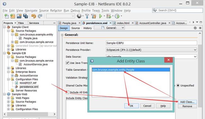Click the Undo toolbar icon
205x119 pixels.
[x=34, y=16]
